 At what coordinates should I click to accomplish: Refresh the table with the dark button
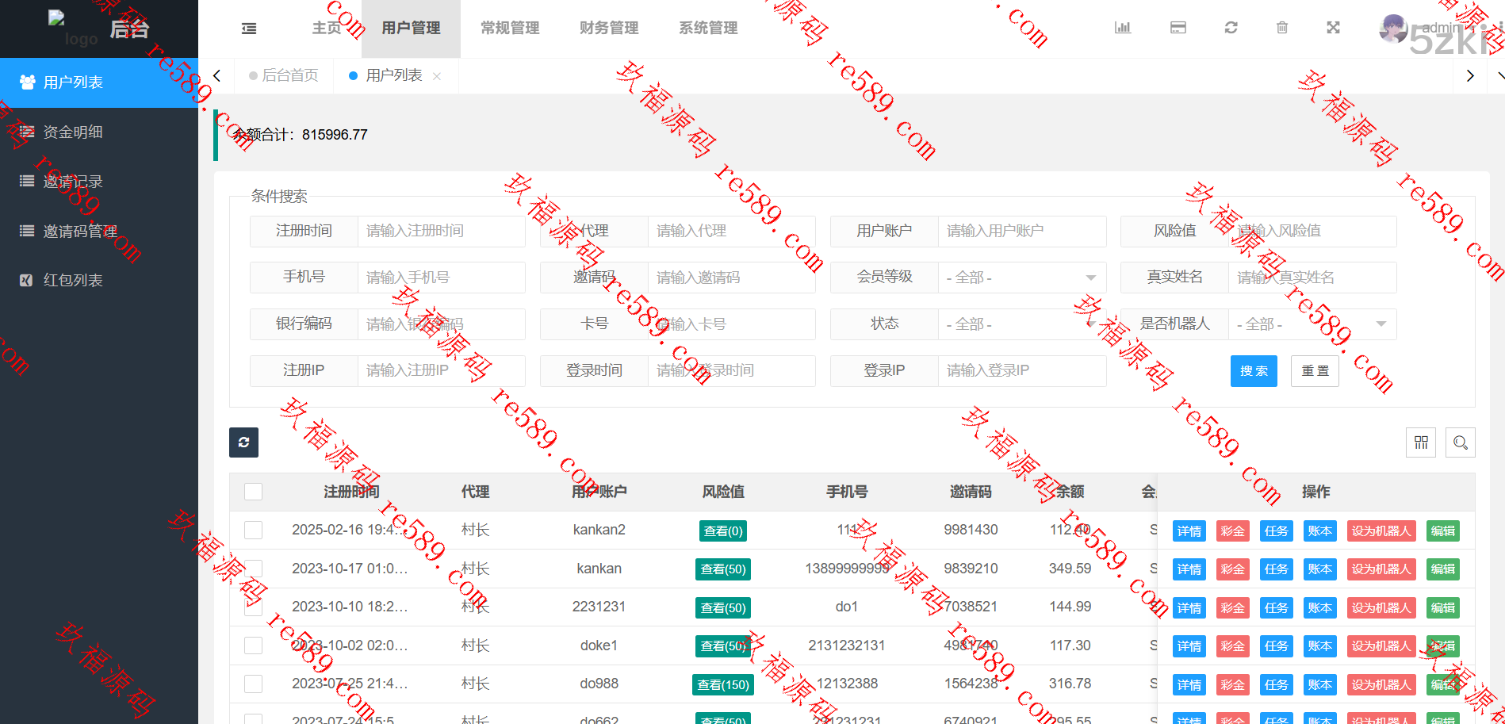[x=243, y=442]
